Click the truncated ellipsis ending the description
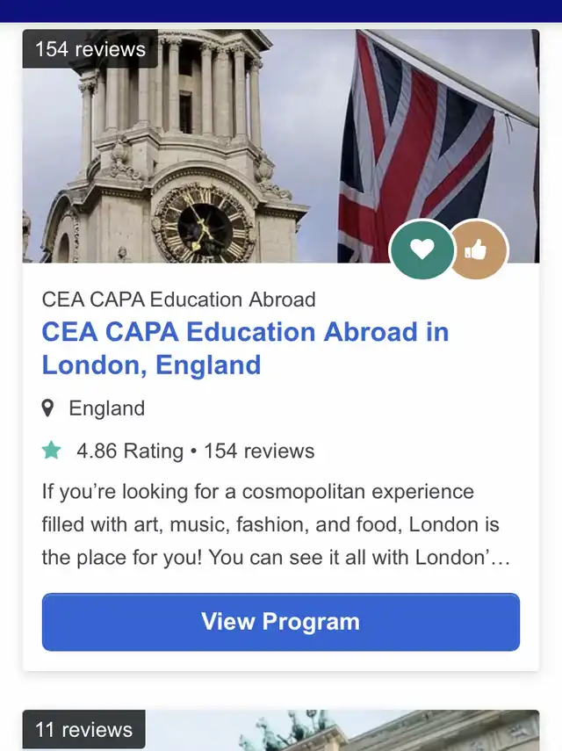Screen dimensions: 562x751 point(501,558)
